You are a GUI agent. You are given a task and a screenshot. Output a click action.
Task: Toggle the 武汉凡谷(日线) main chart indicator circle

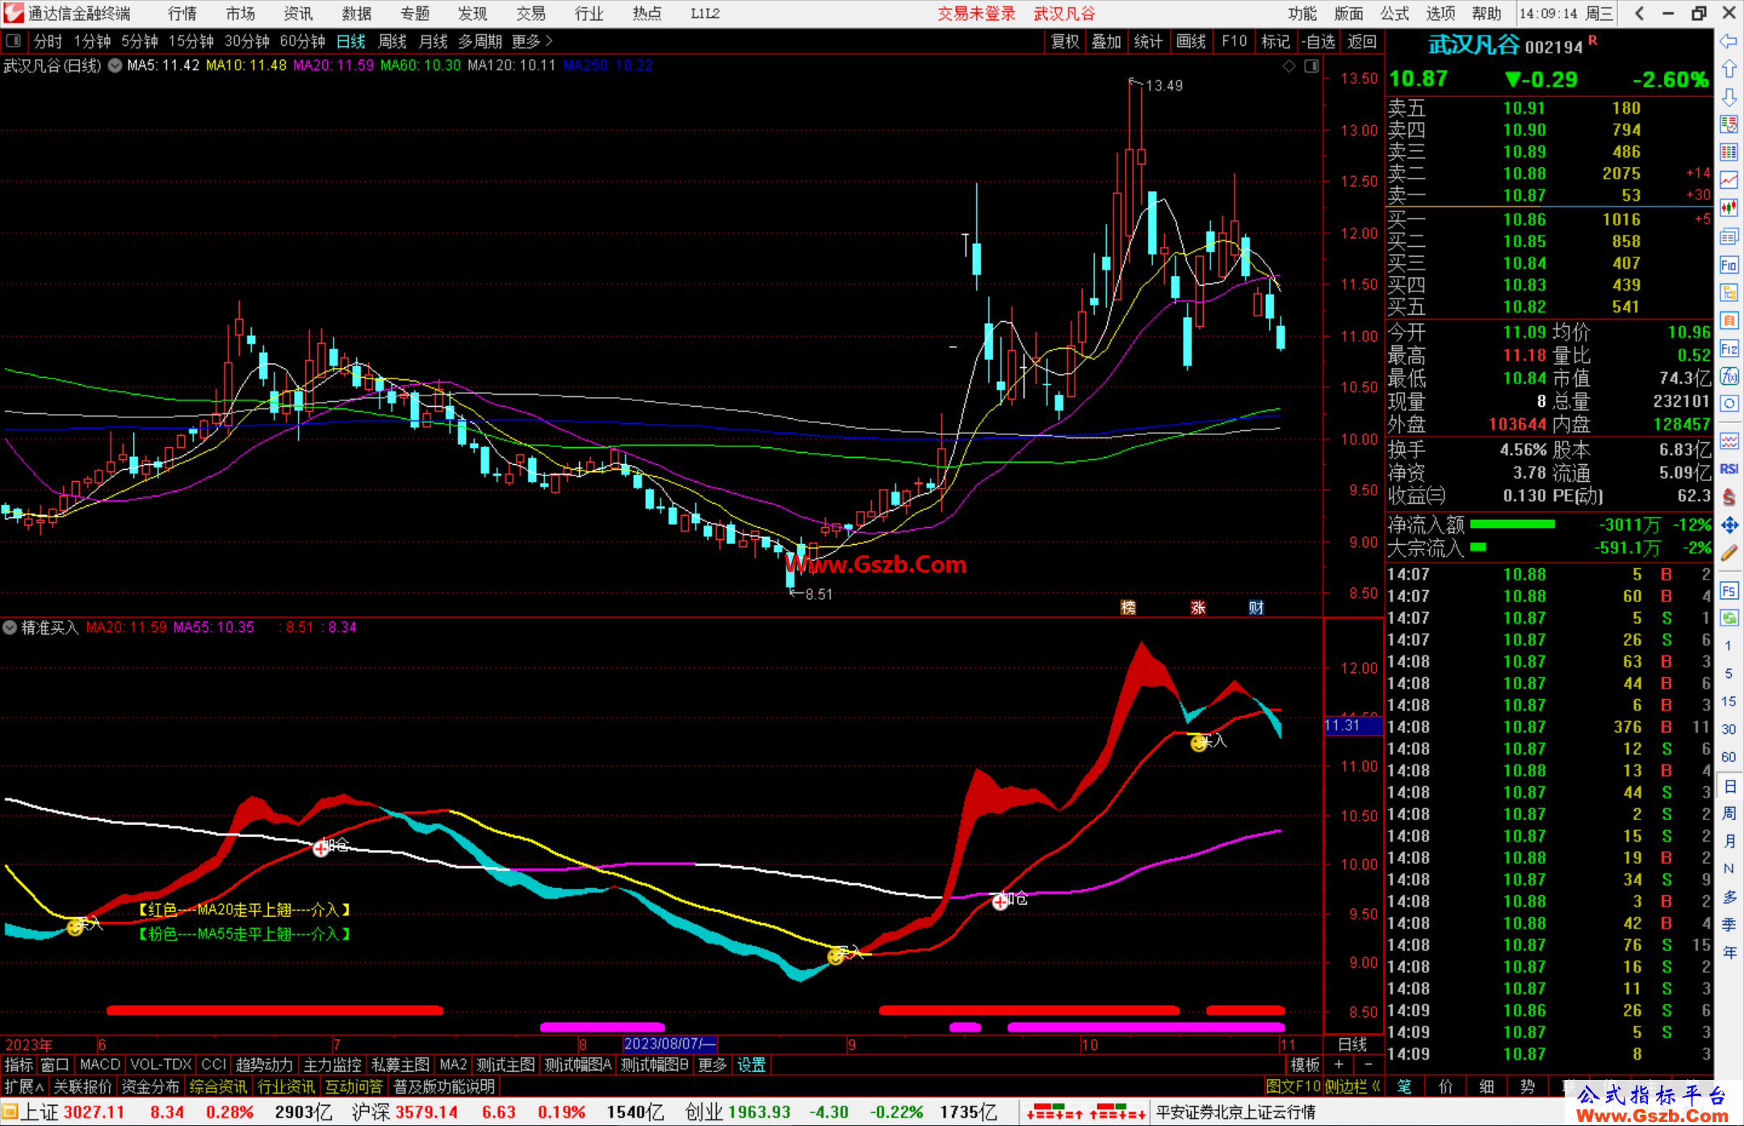(115, 66)
